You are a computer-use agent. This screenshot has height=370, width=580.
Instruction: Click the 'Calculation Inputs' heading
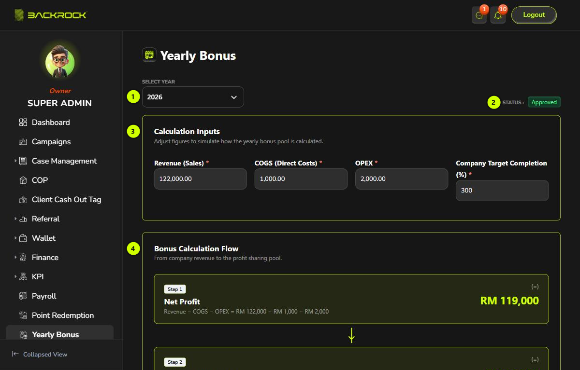[187, 132]
